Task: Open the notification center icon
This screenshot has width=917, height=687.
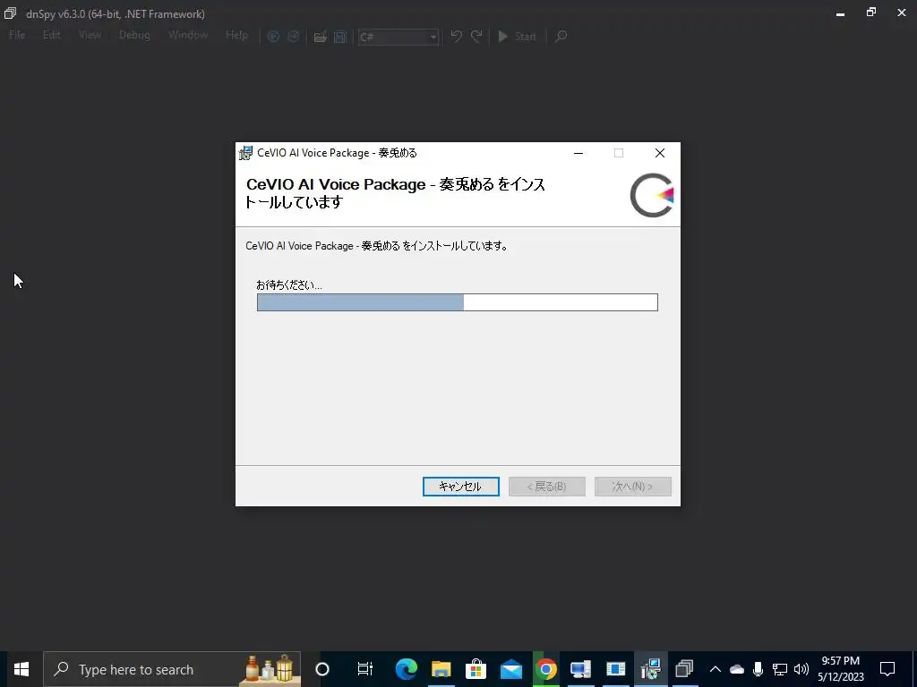Action: coord(887,669)
